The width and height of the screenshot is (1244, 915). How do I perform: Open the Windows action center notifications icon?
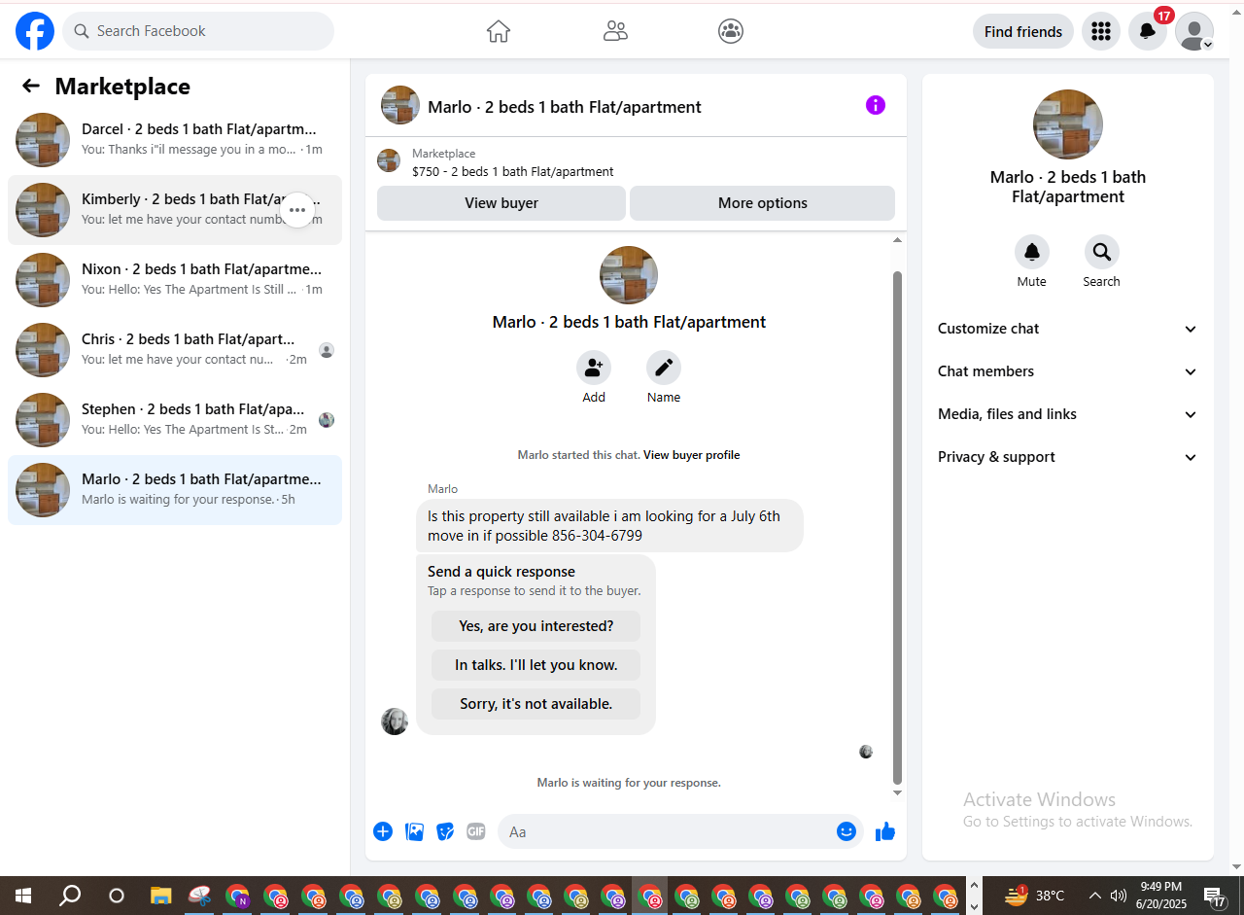(x=1214, y=896)
